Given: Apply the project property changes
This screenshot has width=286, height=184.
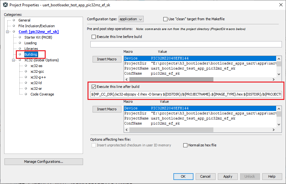Looking at the screenshot, I should pyautogui.click(x=228, y=176).
